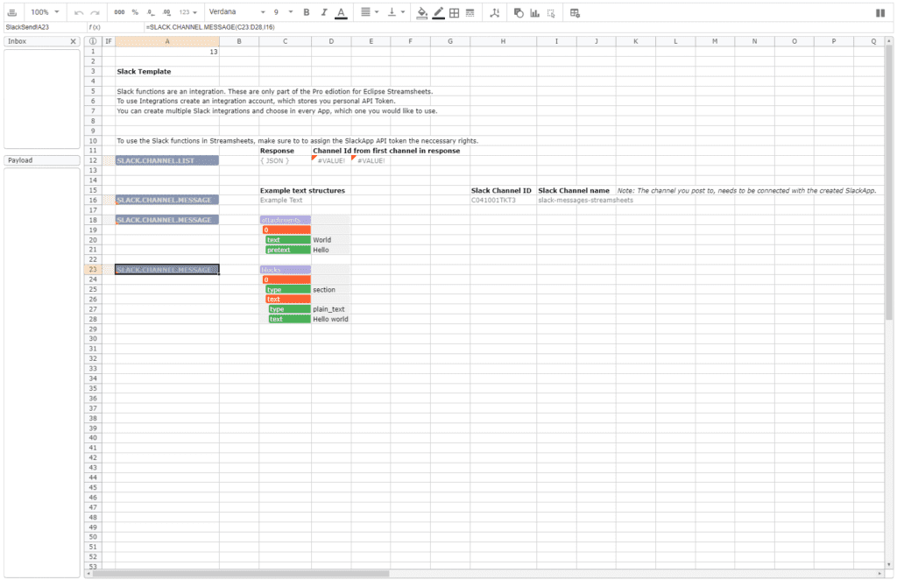Click the sheet info icon beside IF column
The image size is (897, 580).
coord(93,41)
